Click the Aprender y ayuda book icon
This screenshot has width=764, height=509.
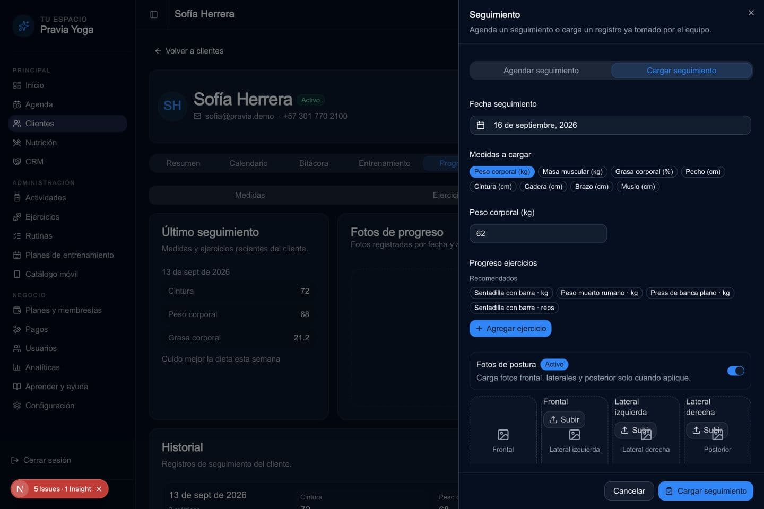(x=17, y=387)
